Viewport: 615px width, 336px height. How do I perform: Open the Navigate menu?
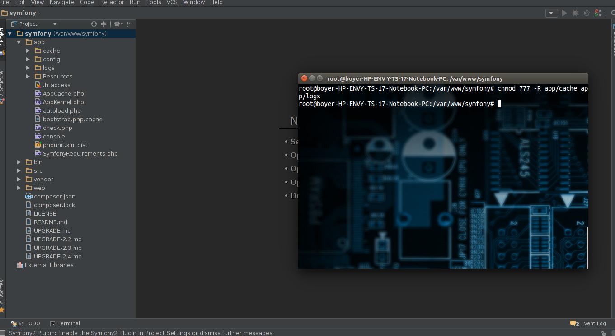point(62,2)
